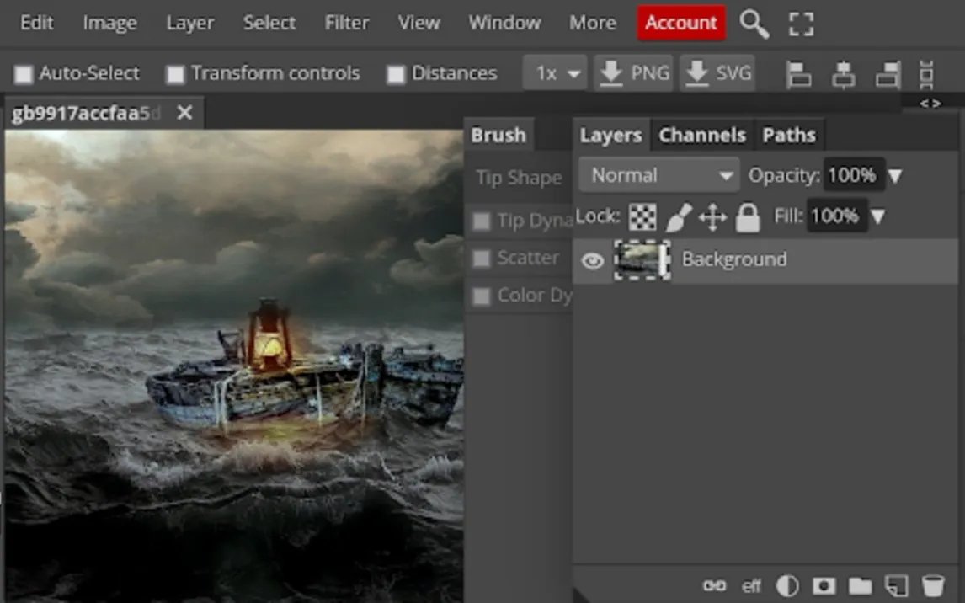
Task: Delete layer using trash icon
Action: pos(932,585)
